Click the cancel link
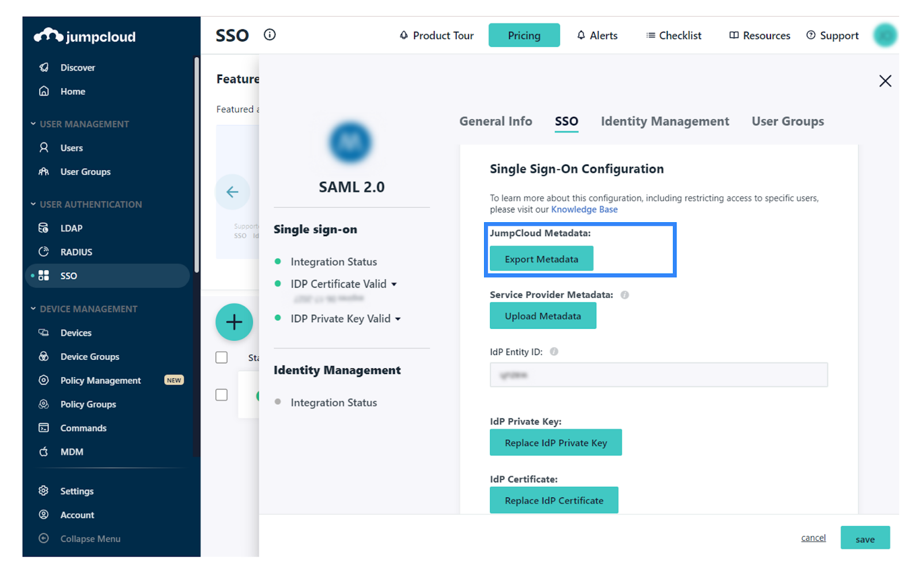This screenshot has width=922, height=567. pyautogui.click(x=813, y=538)
